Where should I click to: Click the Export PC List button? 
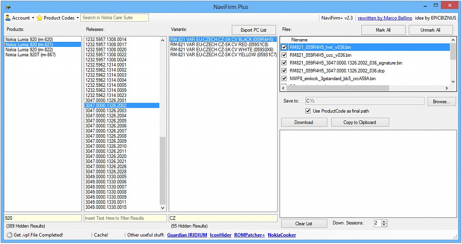tap(254, 30)
